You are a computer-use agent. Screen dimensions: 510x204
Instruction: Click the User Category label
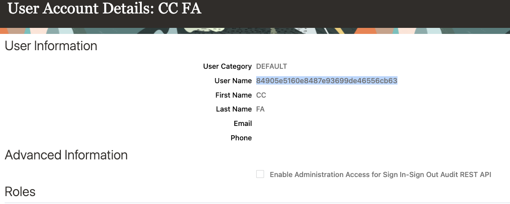tap(227, 66)
